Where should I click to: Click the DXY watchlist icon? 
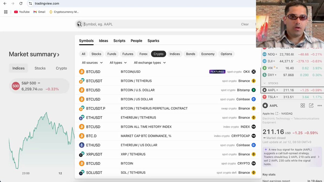coord(265,75)
